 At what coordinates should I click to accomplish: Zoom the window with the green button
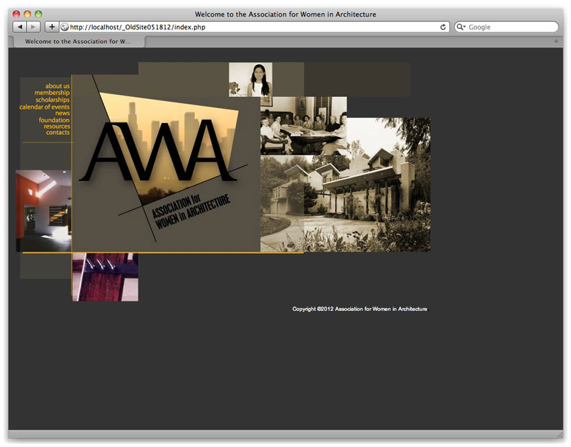[x=39, y=14]
